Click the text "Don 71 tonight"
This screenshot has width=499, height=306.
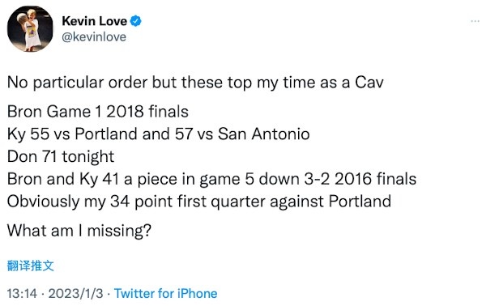(61, 156)
